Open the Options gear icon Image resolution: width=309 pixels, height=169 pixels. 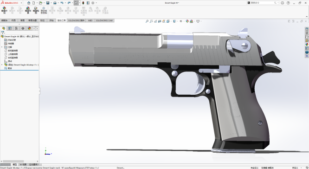[93, 3]
